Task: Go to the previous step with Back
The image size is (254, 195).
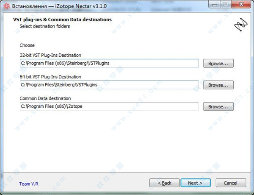Action: click(164, 183)
